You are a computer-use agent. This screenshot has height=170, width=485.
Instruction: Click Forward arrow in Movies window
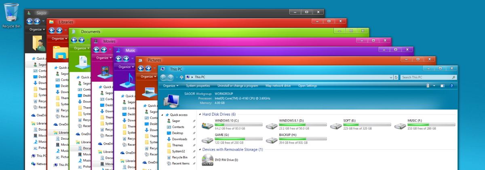tap(104, 49)
